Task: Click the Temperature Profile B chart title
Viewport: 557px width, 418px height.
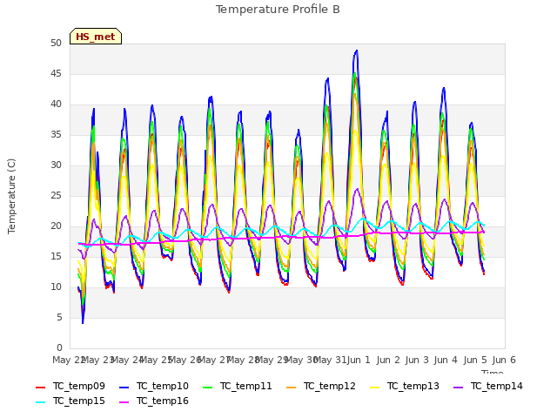Action: (x=278, y=10)
